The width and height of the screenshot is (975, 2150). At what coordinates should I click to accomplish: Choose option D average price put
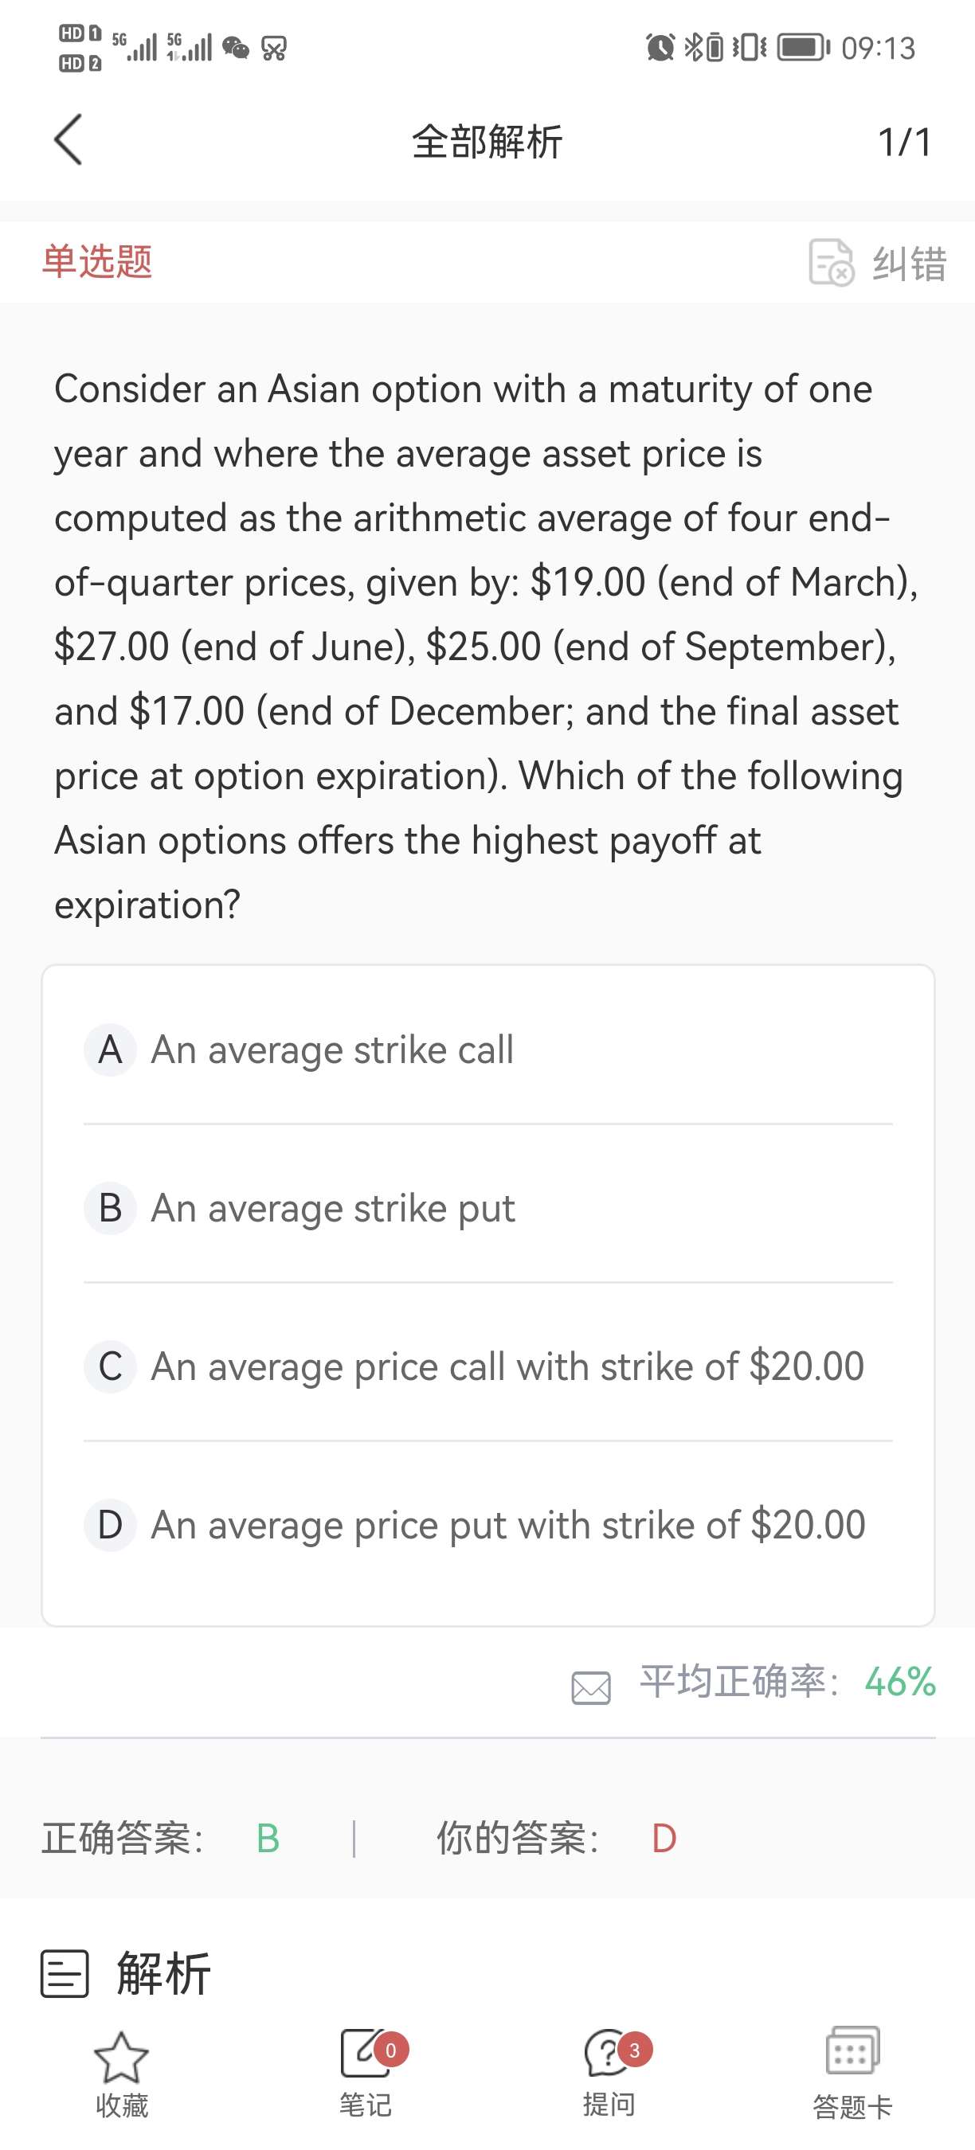(507, 1525)
